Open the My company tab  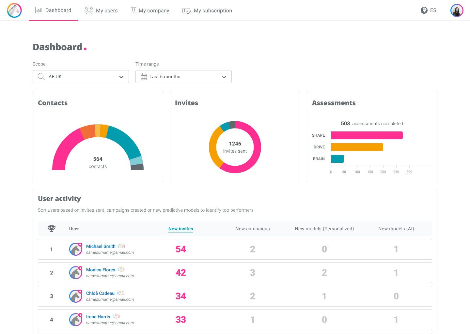coord(150,10)
